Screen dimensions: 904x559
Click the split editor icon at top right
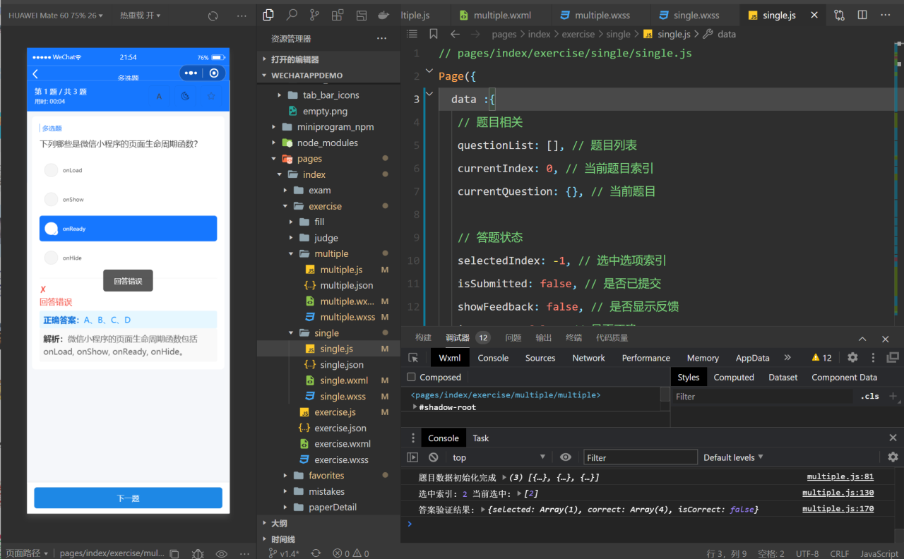pos(862,15)
